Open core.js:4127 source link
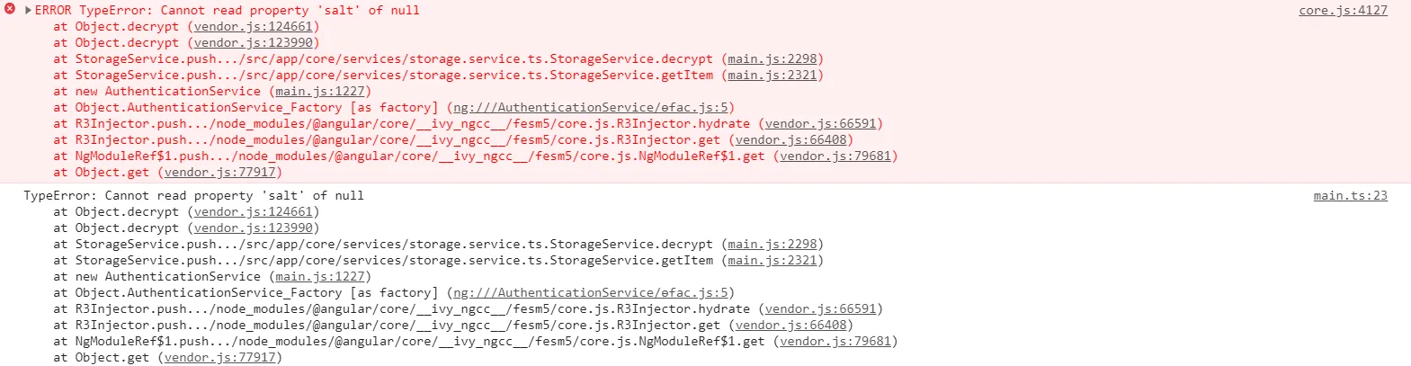1411x366 pixels. pos(1343,10)
